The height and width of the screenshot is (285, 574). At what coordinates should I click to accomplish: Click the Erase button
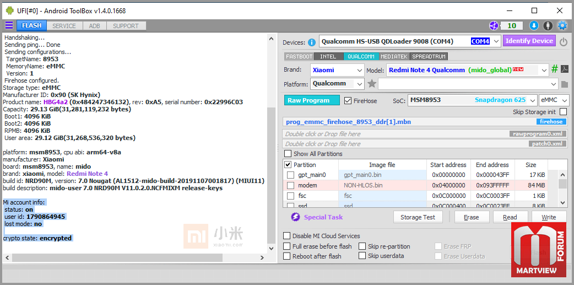pos(471,217)
